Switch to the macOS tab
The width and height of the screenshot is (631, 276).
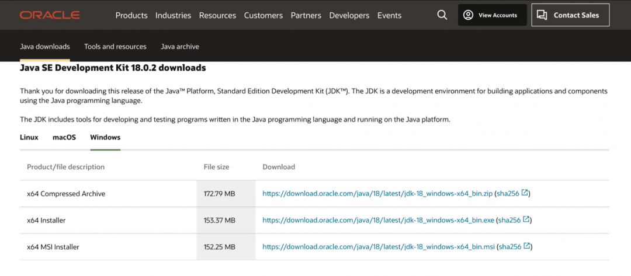64,138
